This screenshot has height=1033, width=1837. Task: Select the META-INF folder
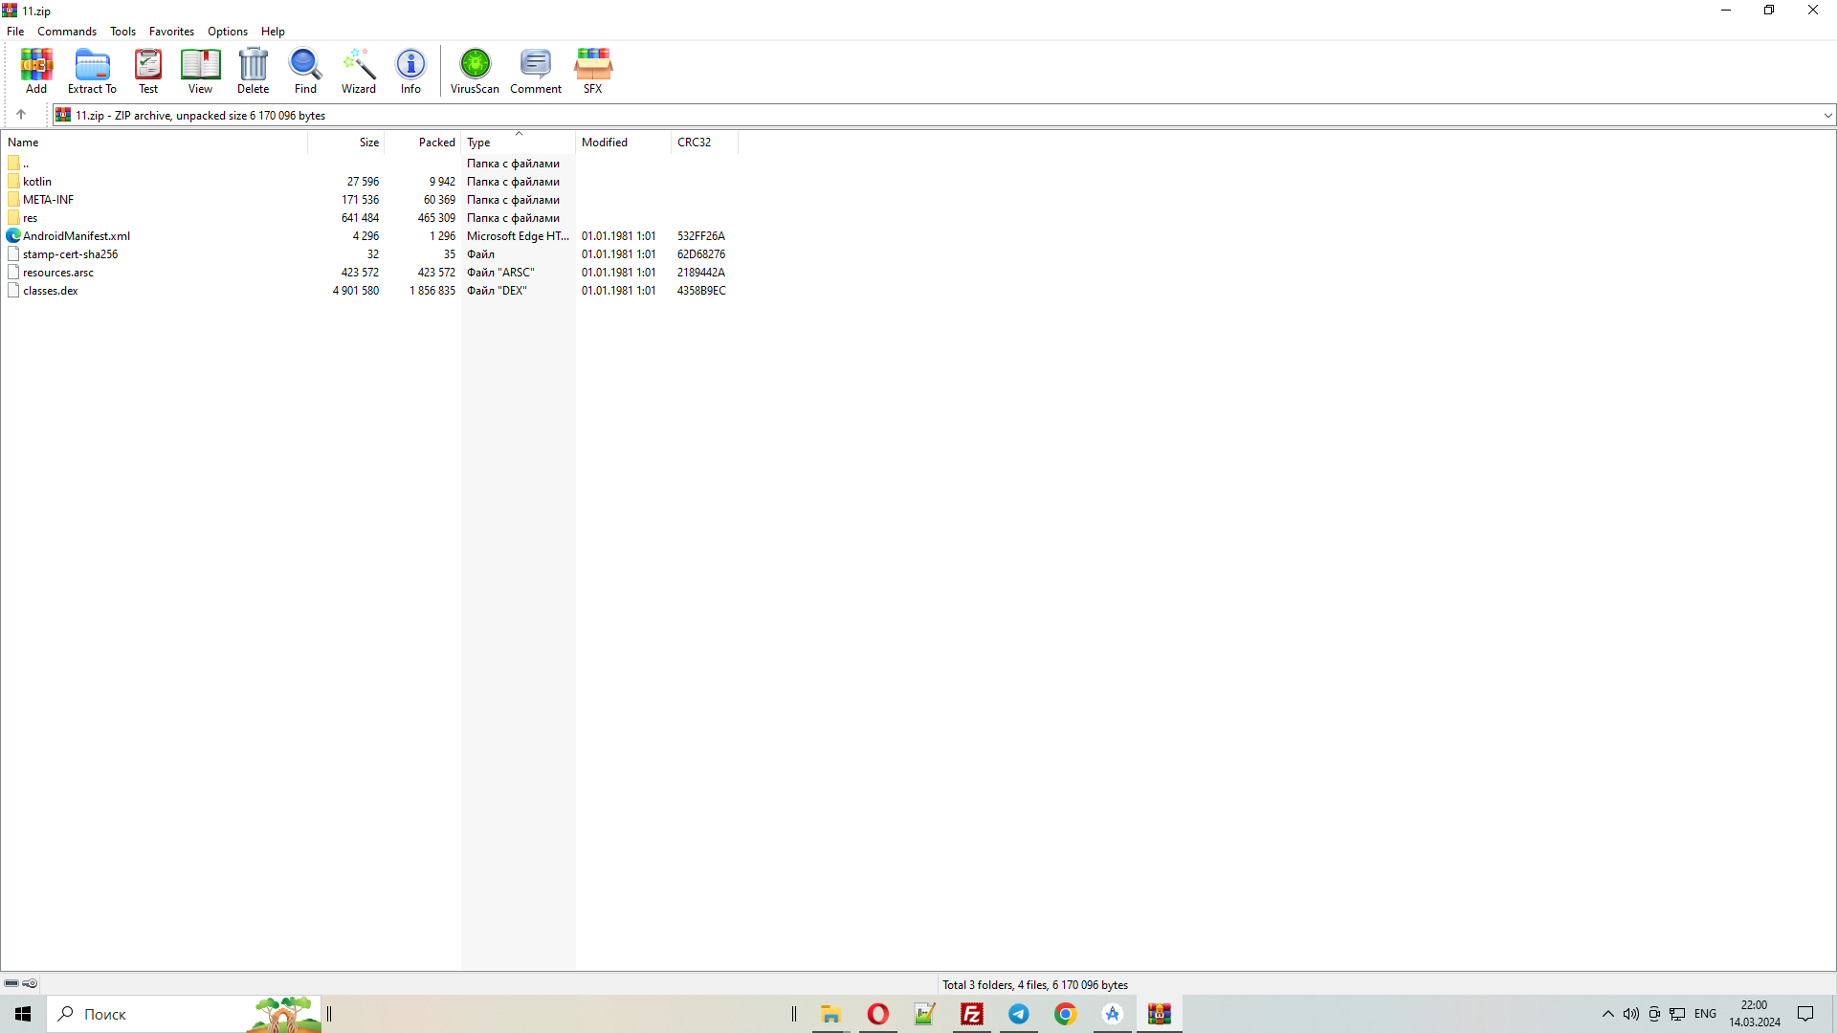coord(48,200)
